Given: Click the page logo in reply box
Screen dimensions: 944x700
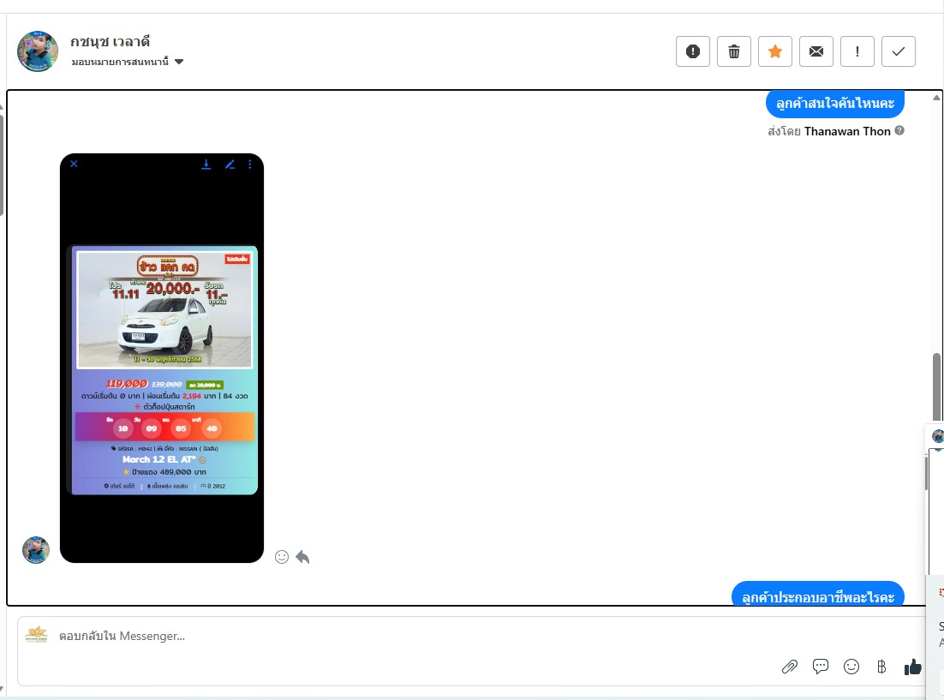Looking at the screenshot, I should click(37, 634).
